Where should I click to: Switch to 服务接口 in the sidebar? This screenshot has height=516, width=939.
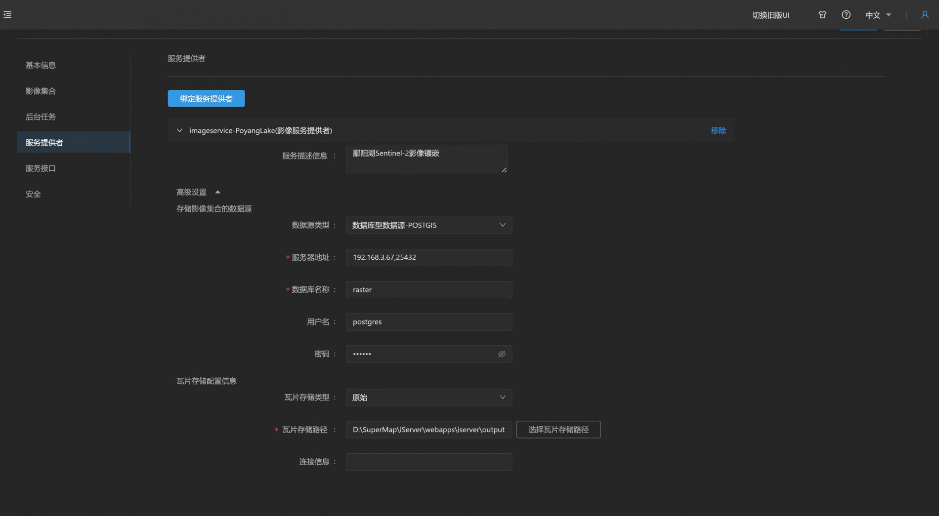click(41, 168)
